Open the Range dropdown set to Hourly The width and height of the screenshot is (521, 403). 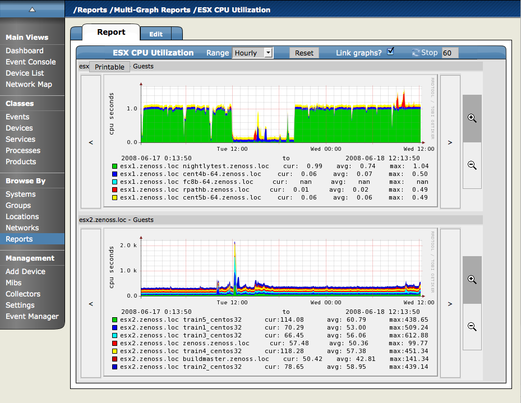[x=252, y=53]
